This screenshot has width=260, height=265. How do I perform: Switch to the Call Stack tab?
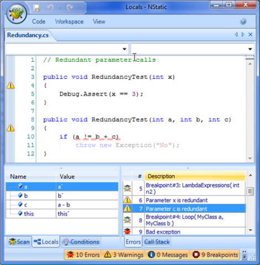[x=157, y=242]
